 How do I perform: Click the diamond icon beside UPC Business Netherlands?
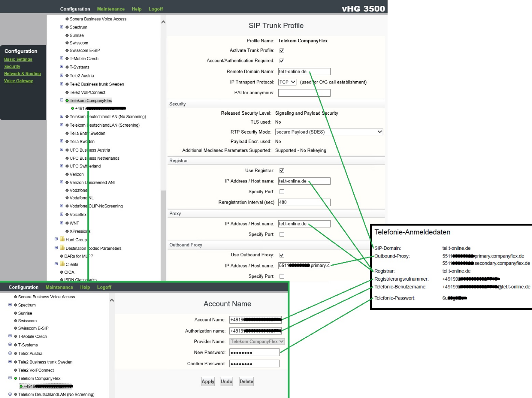pyautogui.click(x=67, y=158)
